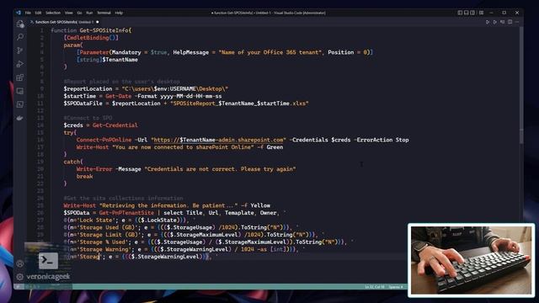539x303 pixels.
Task: Toggle the secondary side bar layout icon
Action: [472, 13]
